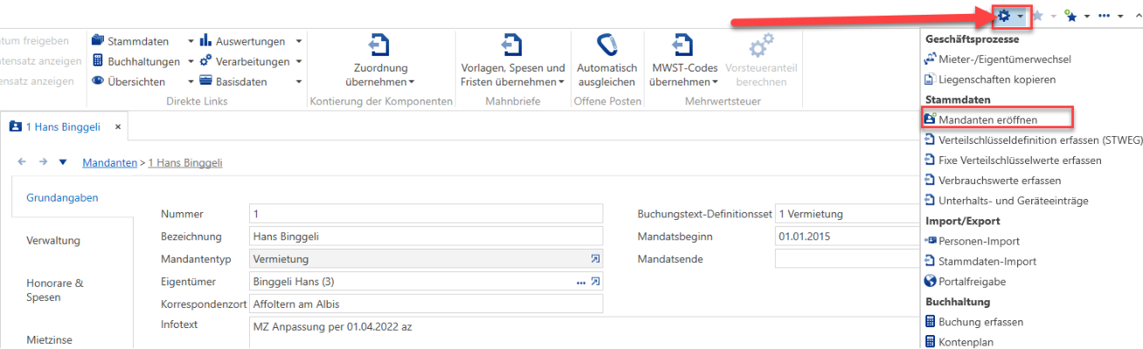The height and width of the screenshot is (349, 1143).
Task: Click Zuordnung übernehmen ribbon button
Action: 381,61
